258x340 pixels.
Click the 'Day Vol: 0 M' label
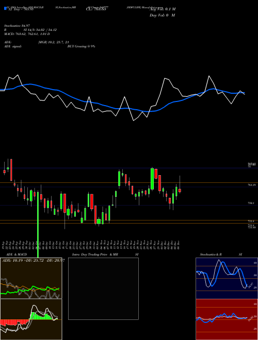coord(162,15)
